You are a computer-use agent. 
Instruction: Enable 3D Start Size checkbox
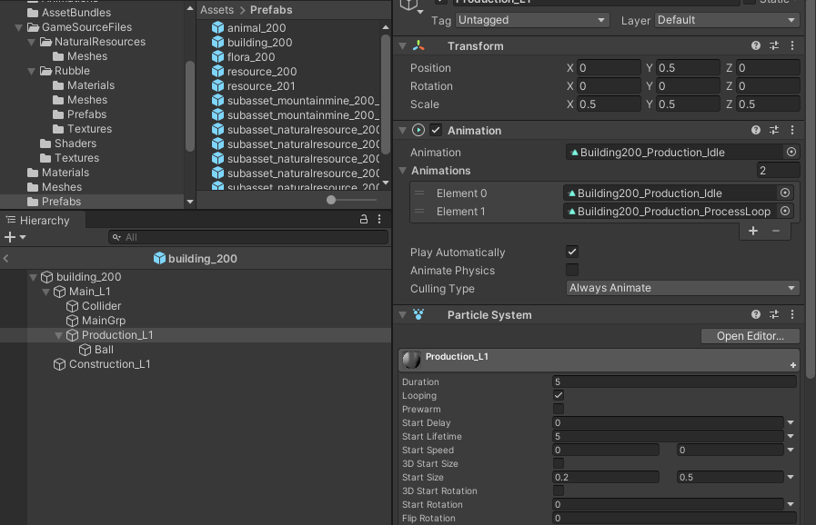558,463
